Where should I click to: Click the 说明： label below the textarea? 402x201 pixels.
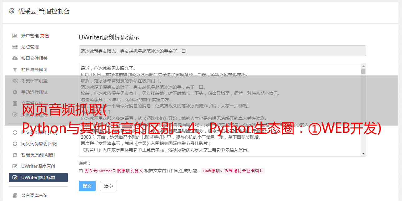pyautogui.click(x=85, y=163)
